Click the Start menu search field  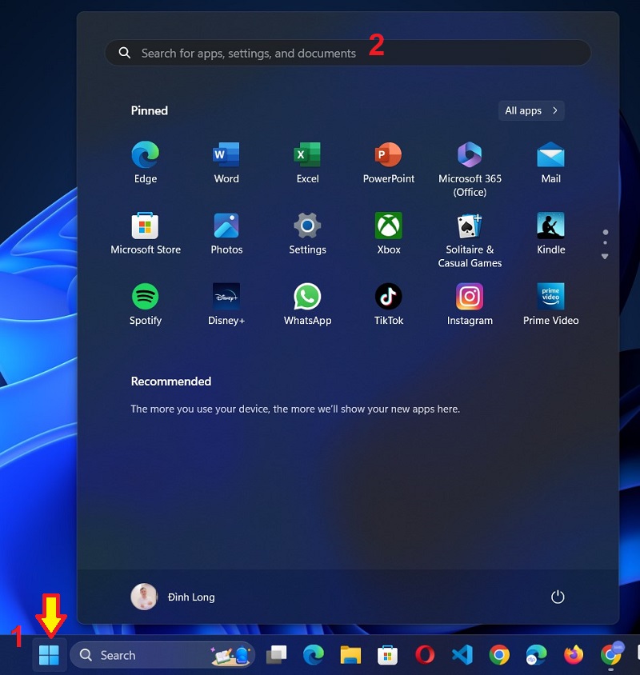tap(347, 53)
